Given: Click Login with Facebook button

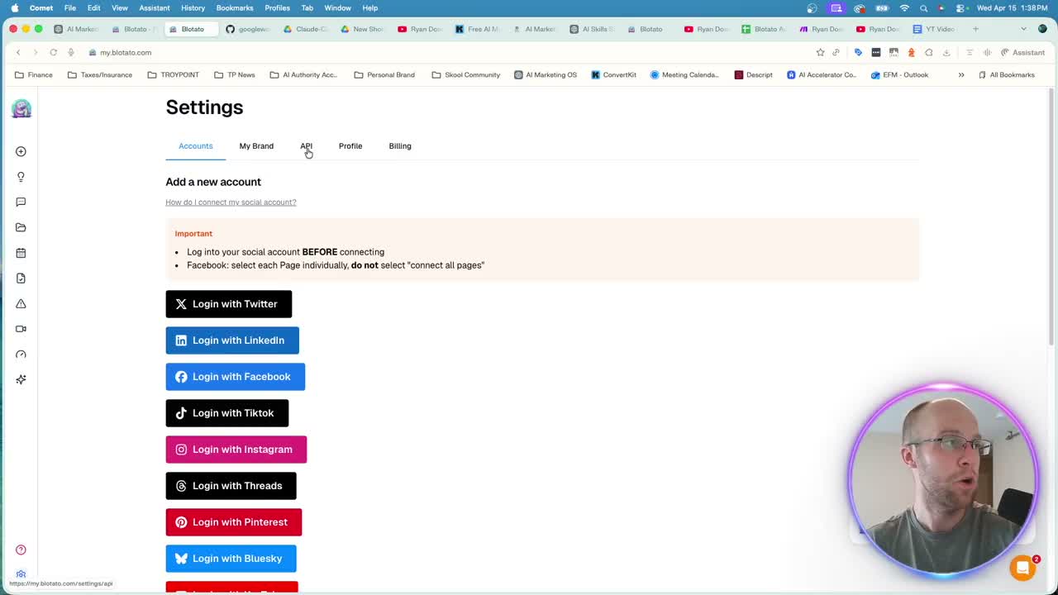Looking at the screenshot, I should [x=236, y=377].
